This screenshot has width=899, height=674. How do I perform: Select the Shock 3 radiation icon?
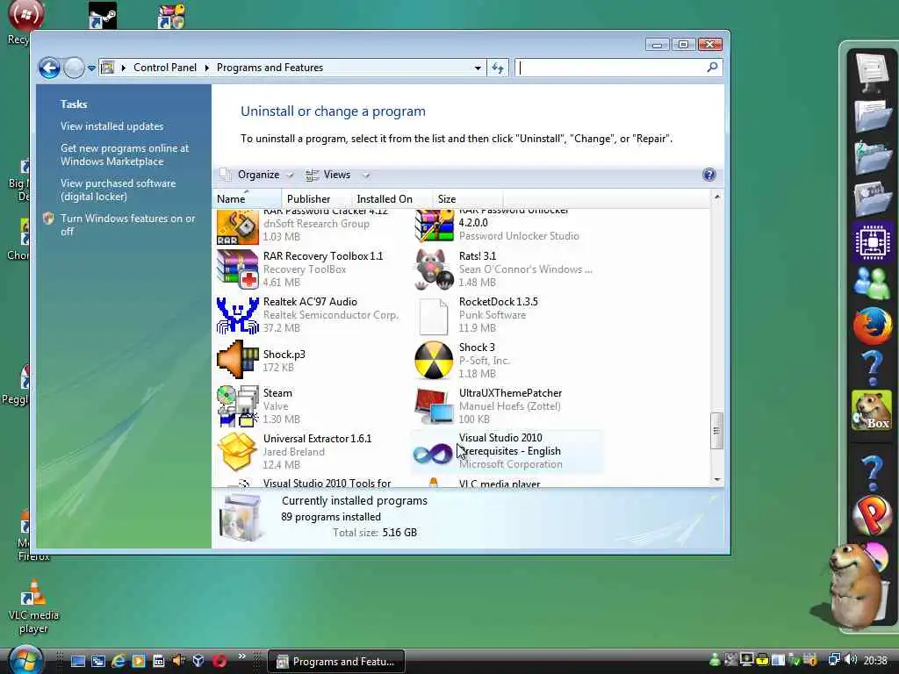434,361
